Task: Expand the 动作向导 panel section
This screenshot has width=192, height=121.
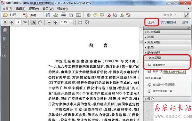Action: click(x=167, y=53)
